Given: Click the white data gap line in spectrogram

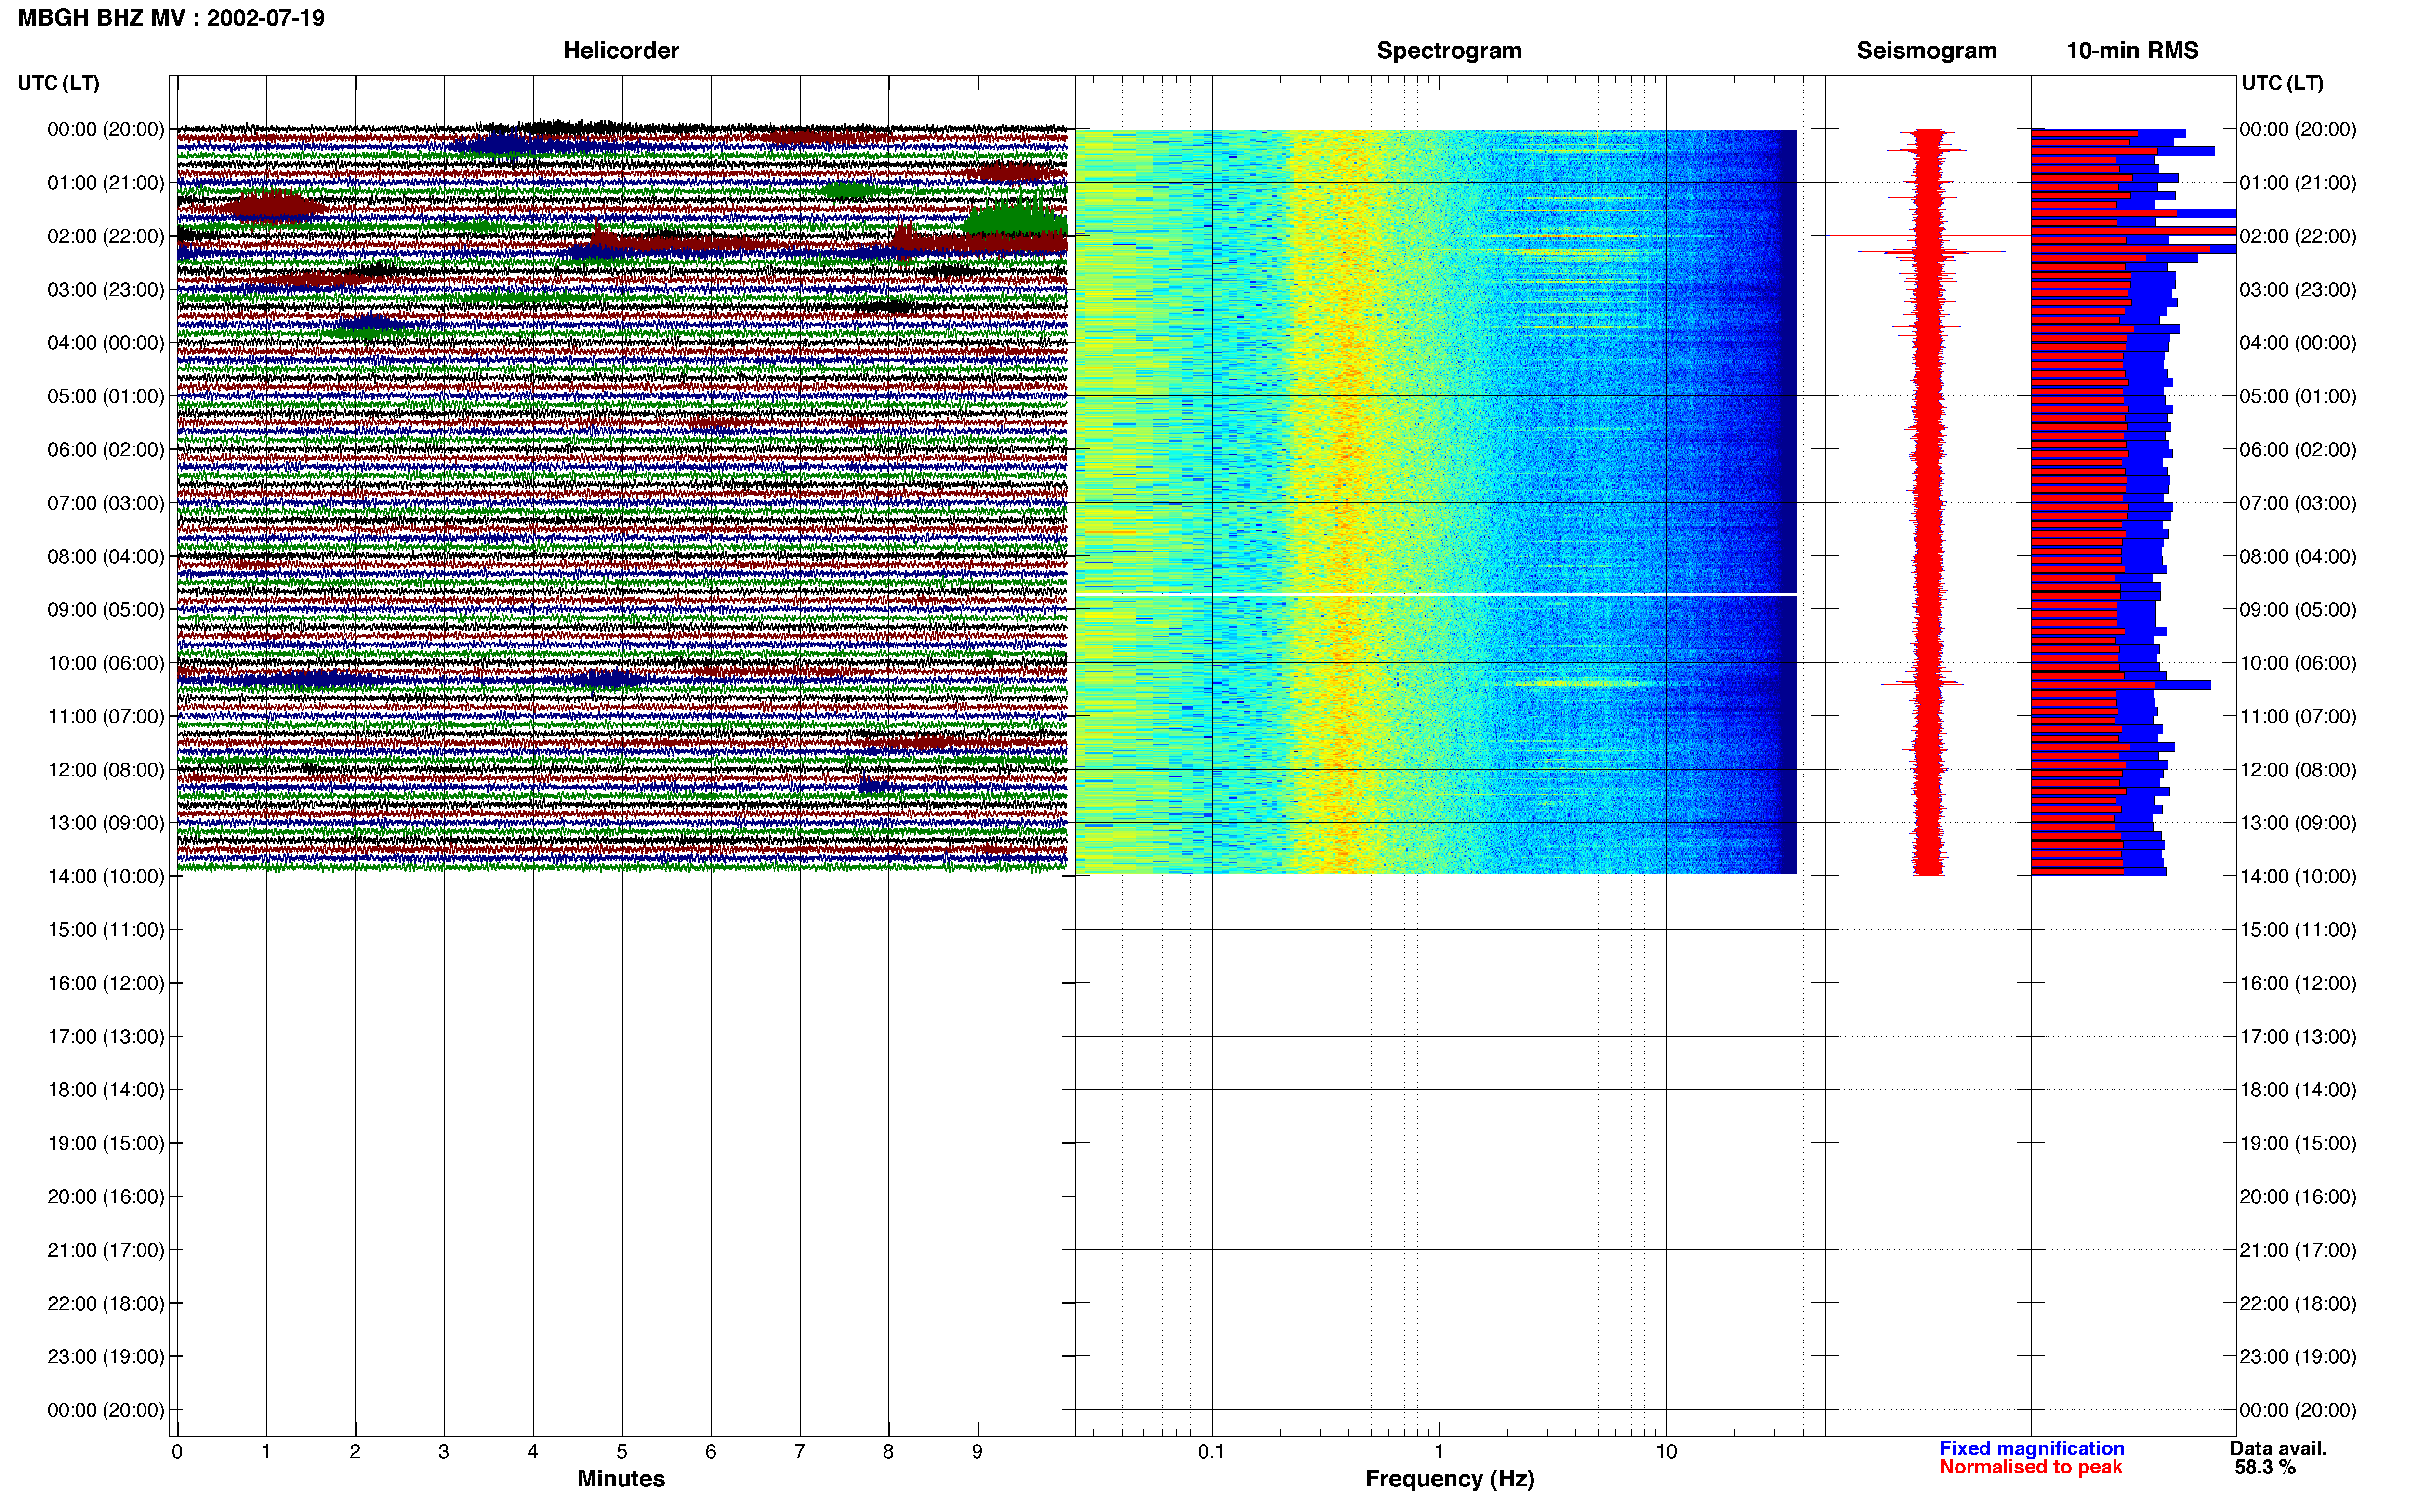Looking at the screenshot, I should pos(1436,595).
